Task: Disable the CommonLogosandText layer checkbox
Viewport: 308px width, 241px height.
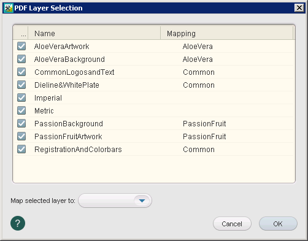Action: coord(21,72)
